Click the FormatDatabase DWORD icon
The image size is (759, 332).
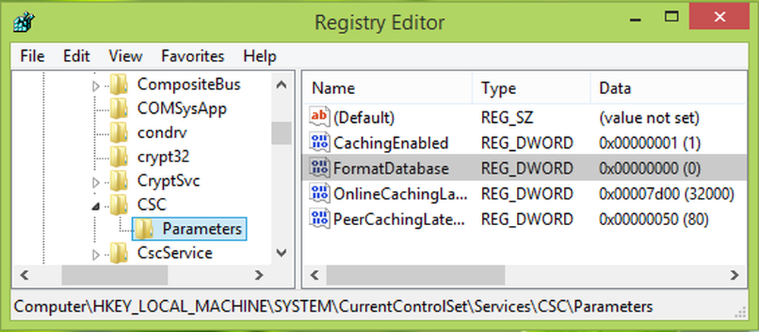point(320,168)
